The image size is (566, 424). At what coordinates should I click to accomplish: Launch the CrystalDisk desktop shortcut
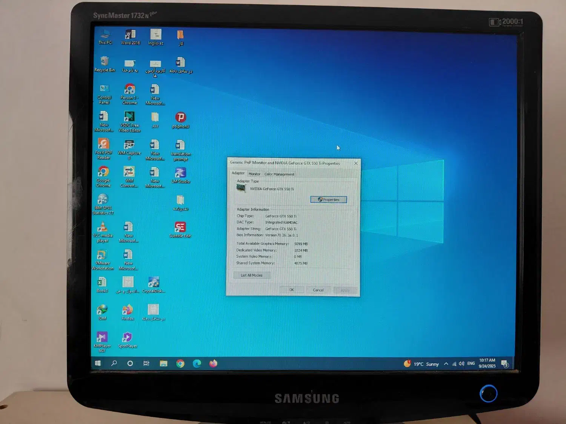click(154, 285)
